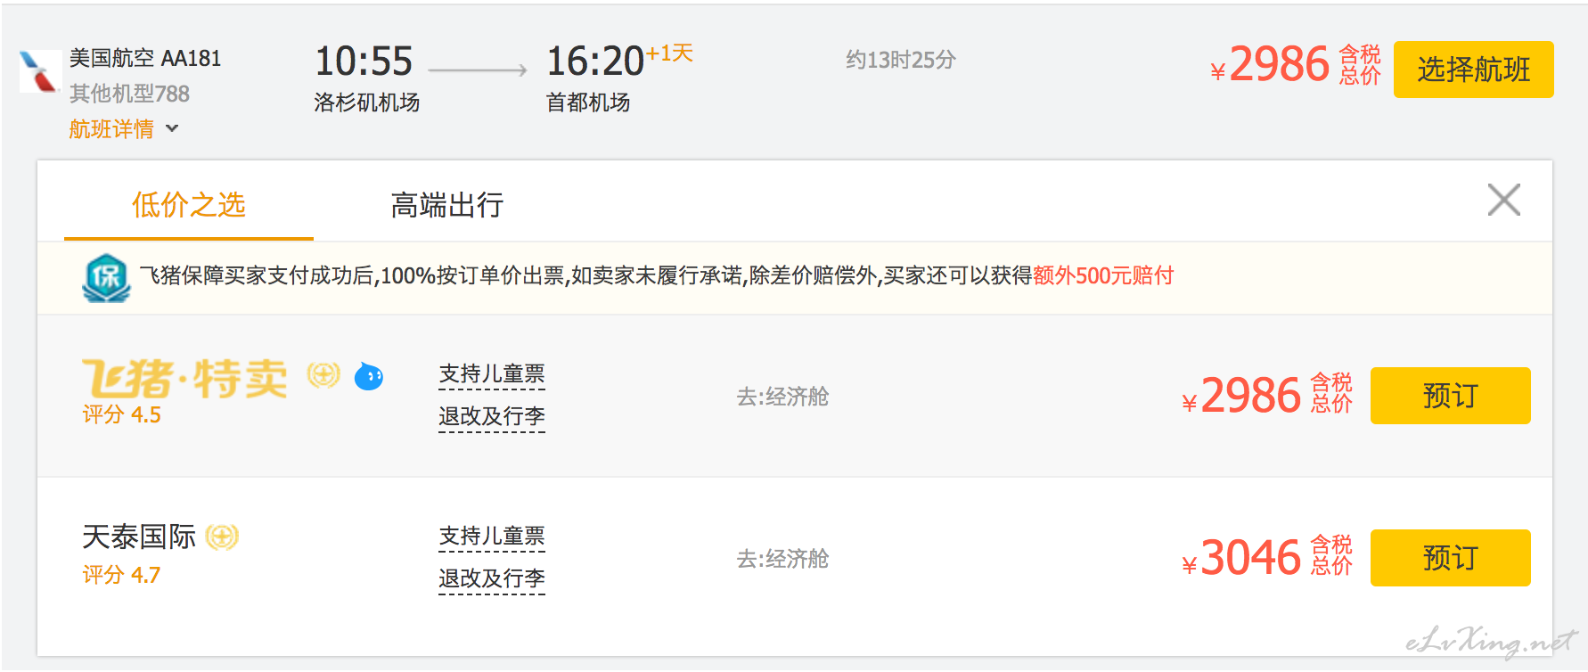Screen dimensions: 1588x672
Task: Expand 航班详情 flight details
Action: pyautogui.click(x=111, y=129)
